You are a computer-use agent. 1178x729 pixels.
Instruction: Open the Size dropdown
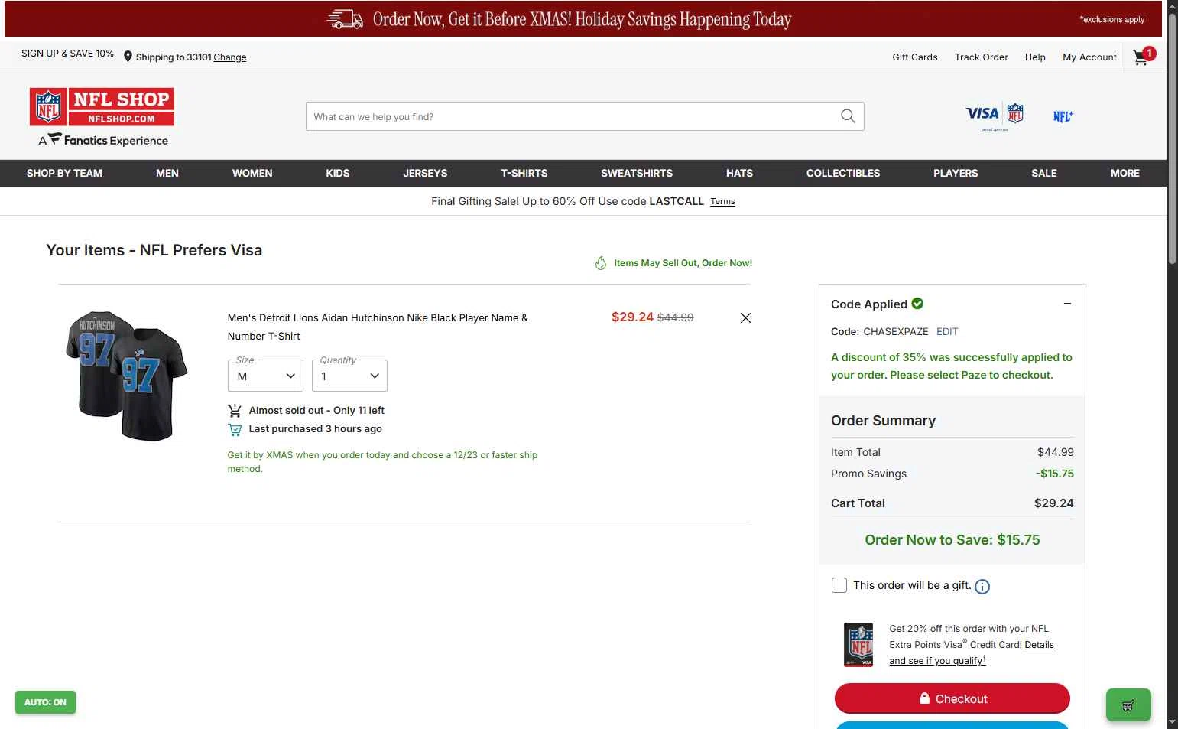[265, 376]
